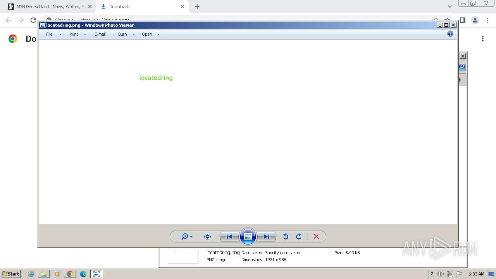
Task: Select the Photo Viewer taskbar button
Action: [96, 274]
